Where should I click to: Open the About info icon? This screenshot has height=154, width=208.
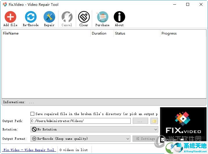(x=119, y=17)
